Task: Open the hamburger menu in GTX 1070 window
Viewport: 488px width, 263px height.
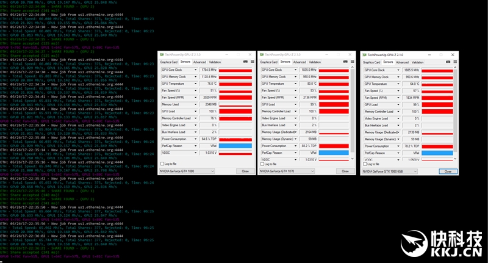Action: point(353,62)
